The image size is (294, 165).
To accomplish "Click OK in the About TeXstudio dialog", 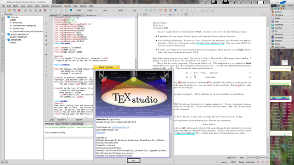I will (133, 160).
